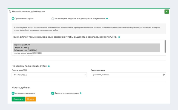Viewport: 178px width, 110px height.
Task: Open help icon beside 'Закрыто и не реализовано'
Action: coord(81,93)
